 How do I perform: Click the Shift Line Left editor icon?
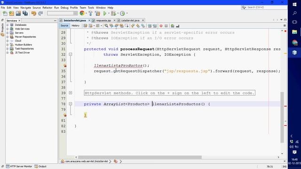(150, 26)
